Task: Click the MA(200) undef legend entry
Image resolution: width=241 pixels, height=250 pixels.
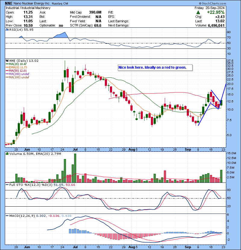Action: pos(19,74)
